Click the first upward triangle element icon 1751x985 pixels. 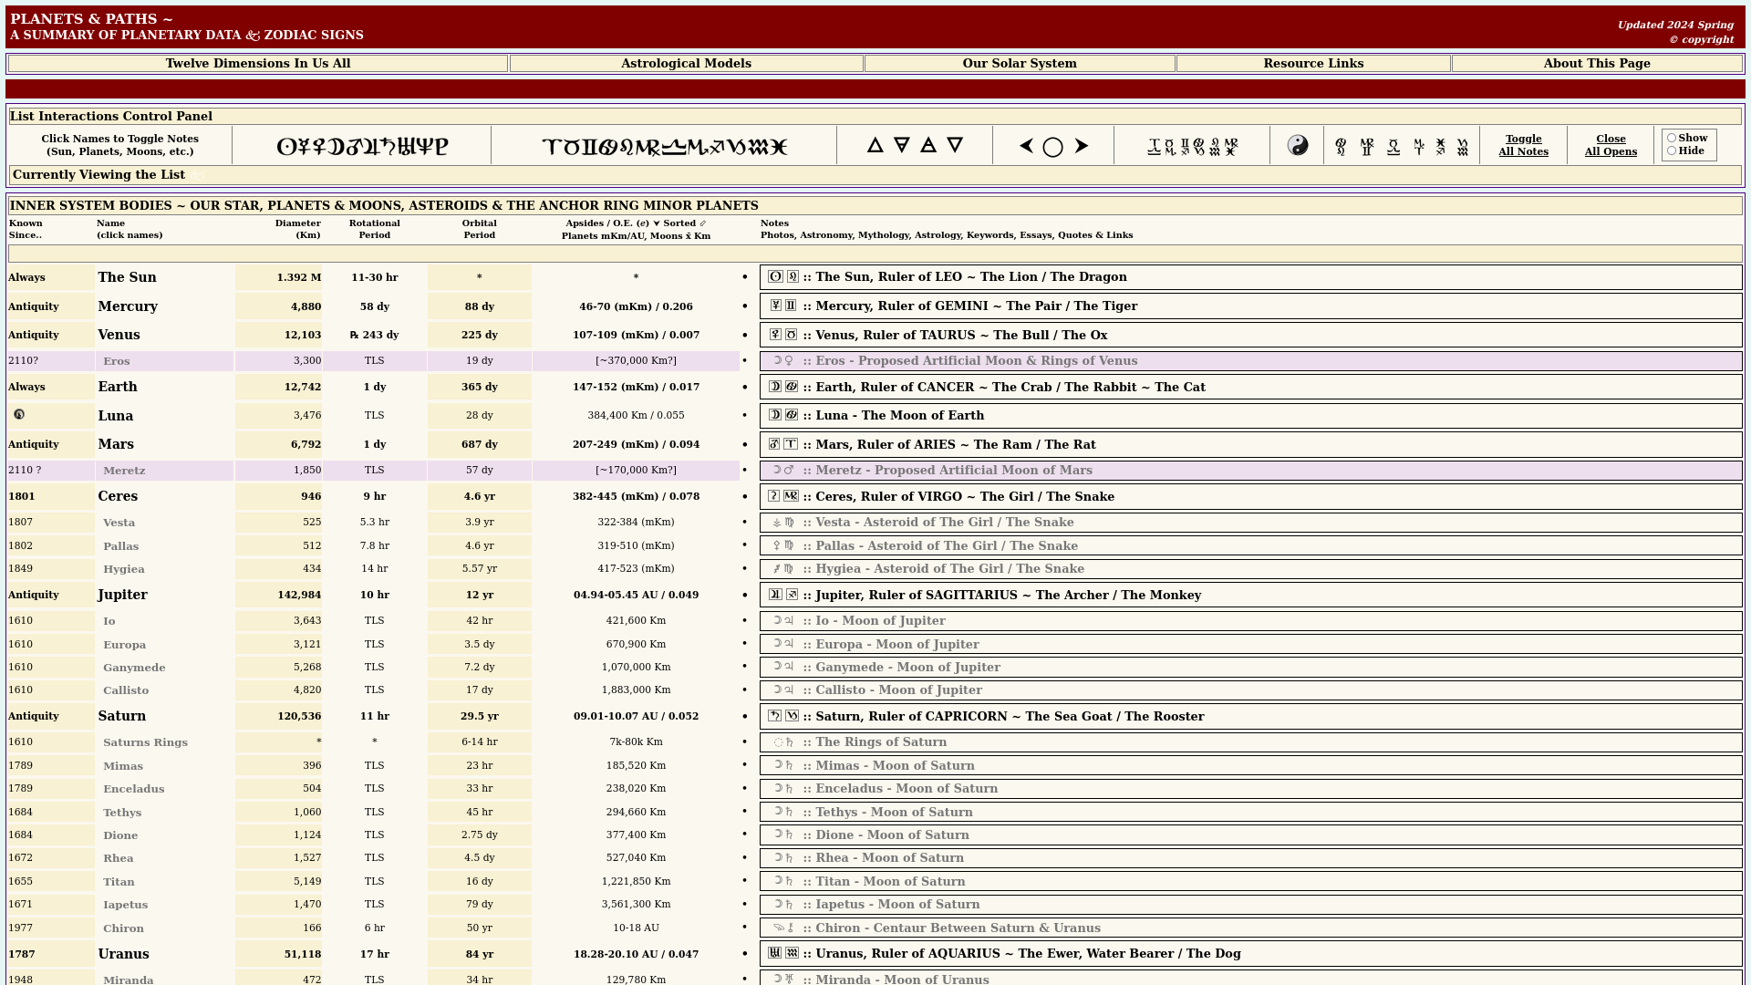(x=875, y=145)
